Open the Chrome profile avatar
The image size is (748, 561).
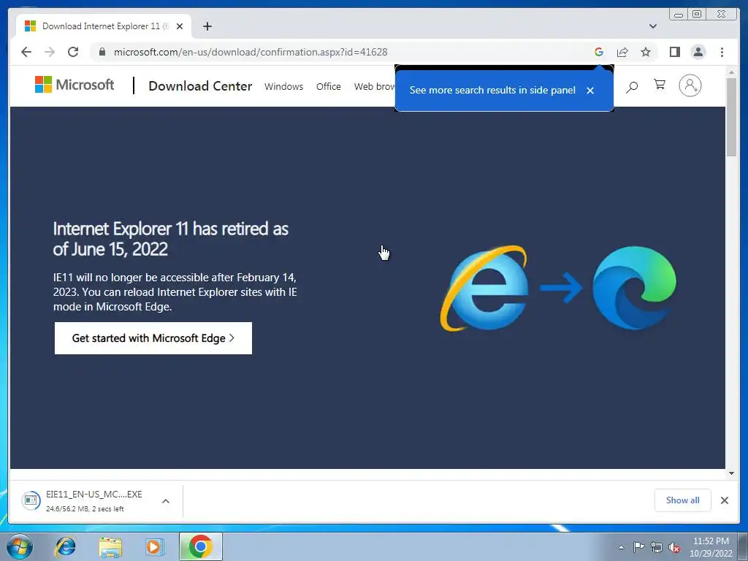pos(698,52)
